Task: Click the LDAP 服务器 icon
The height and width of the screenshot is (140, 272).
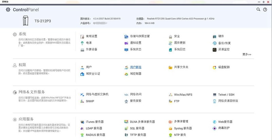Action: pos(82,128)
